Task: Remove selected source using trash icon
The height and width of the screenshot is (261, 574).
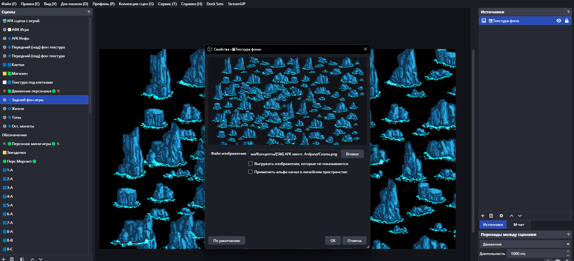Action: (x=491, y=216)
